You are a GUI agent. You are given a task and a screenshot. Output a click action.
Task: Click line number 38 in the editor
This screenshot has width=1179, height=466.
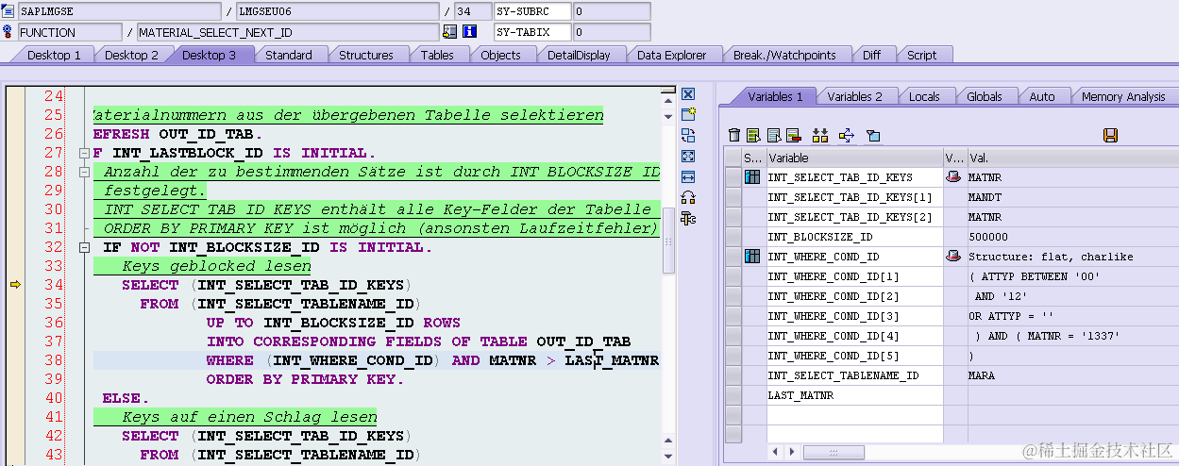(53, 360)
